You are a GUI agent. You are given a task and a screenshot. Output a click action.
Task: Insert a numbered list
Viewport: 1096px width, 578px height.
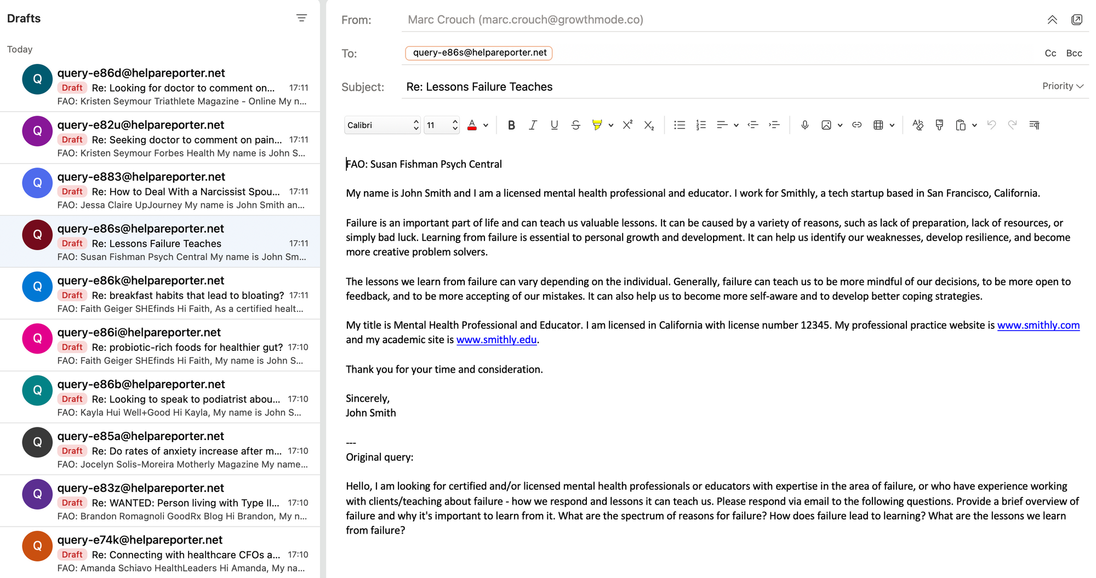point(701,125)
